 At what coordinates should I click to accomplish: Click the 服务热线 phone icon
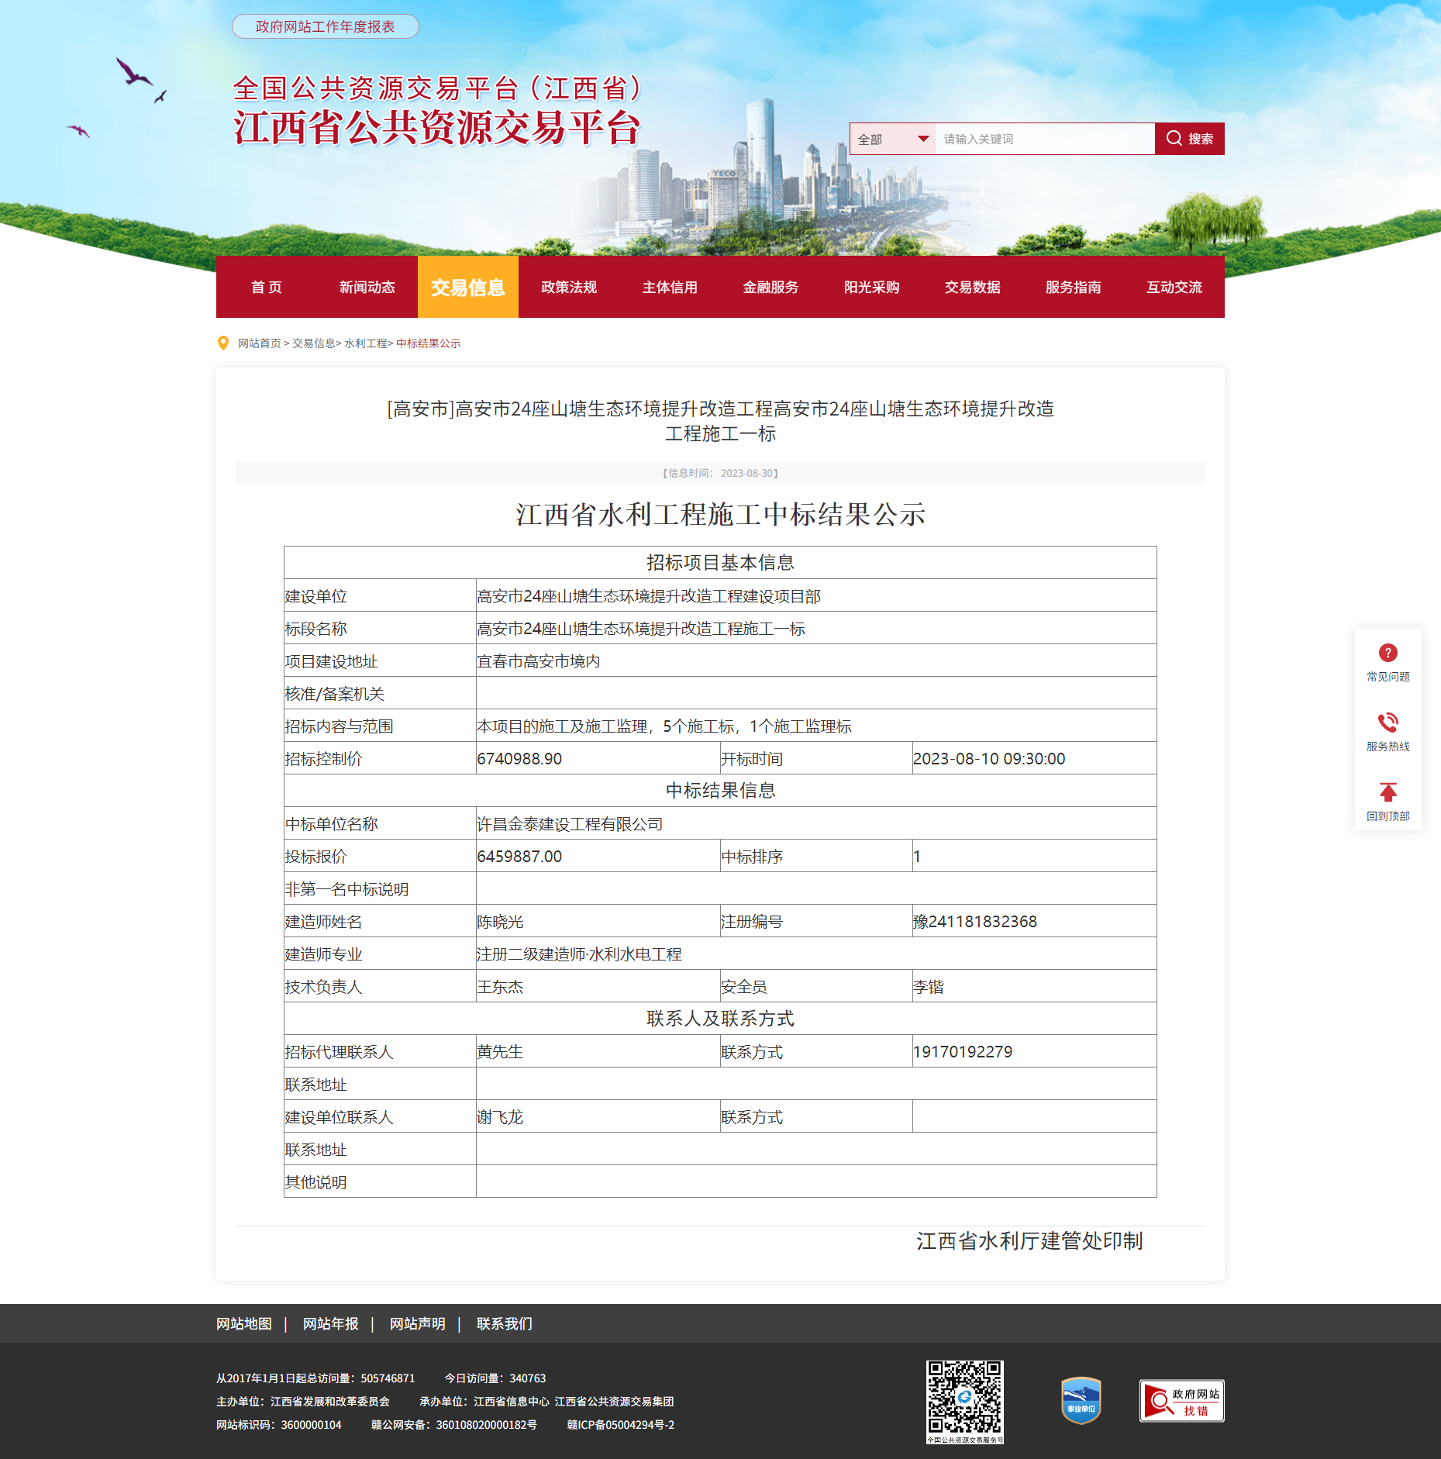tap(1388, 723)
